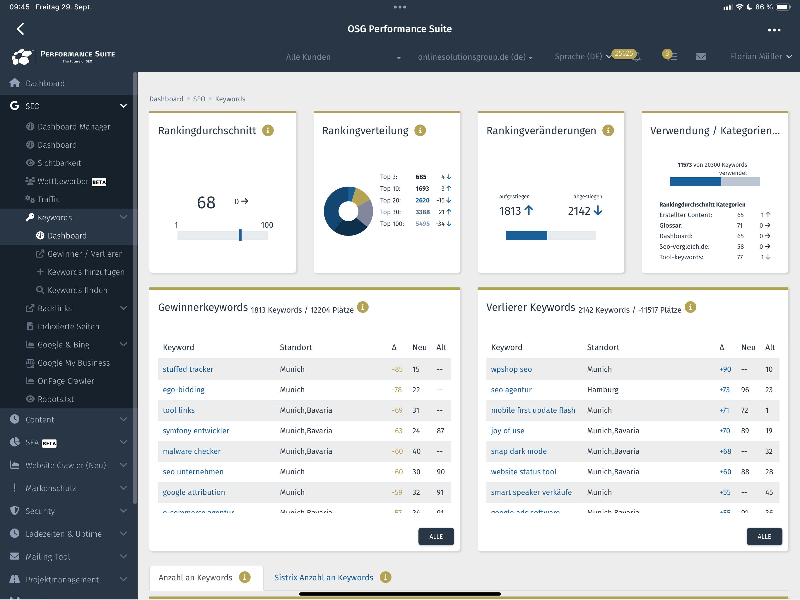Click the aufgestiegen/abgestiegen progress bar
The height and width of the screenshot is (600, 800).
pyautogui.click(x=551, y=235)
